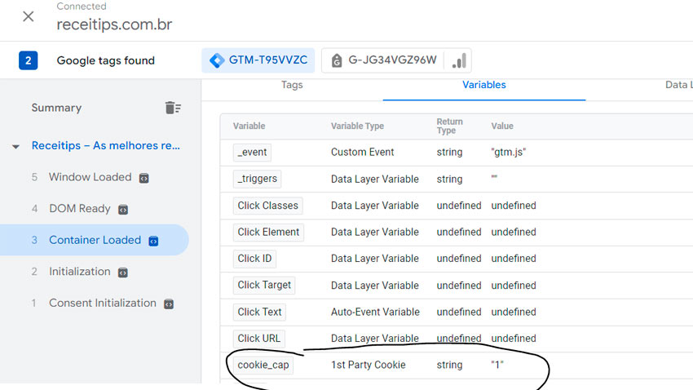Select the DOM Ready event
Image resolution: width=693 pixels, height=390 pixels.
(80, 208)
